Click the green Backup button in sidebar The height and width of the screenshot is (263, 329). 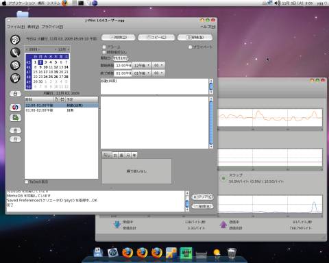(x=15, y=118)
